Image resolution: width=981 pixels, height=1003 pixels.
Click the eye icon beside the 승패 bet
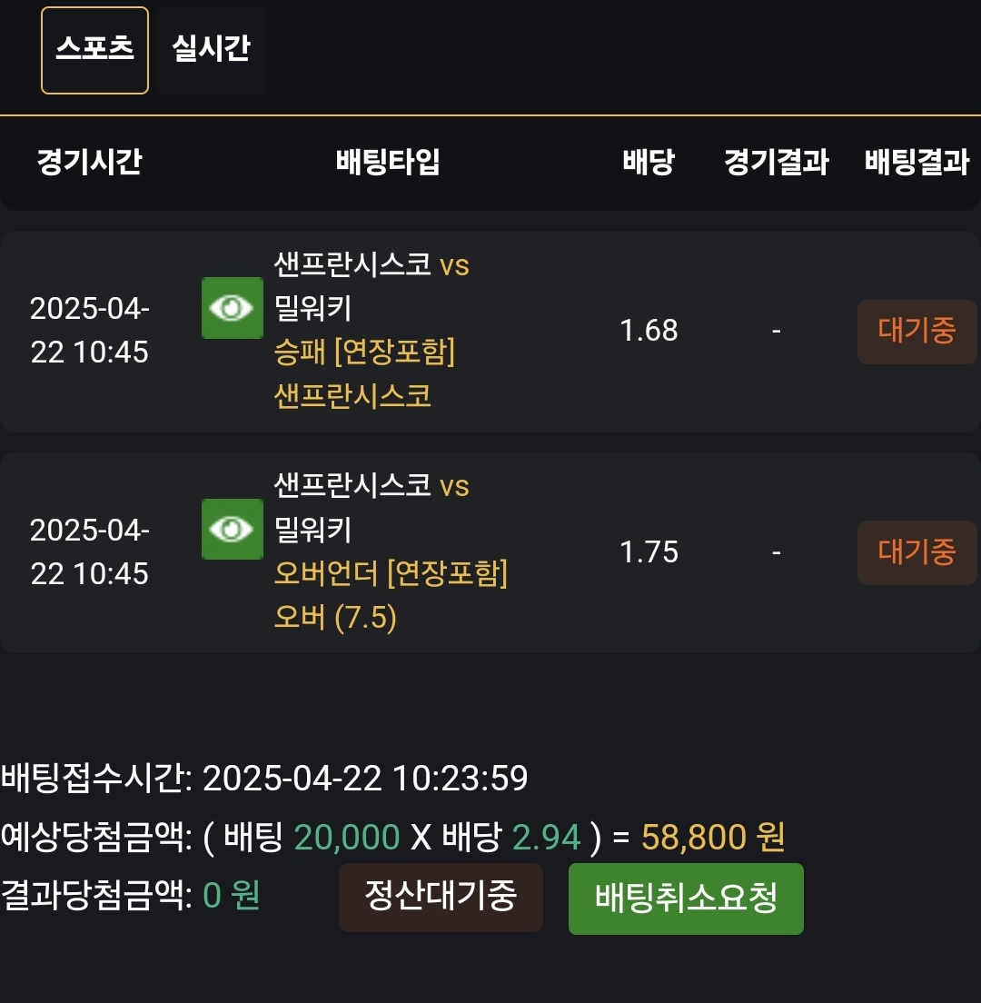(x=232, y=308)
